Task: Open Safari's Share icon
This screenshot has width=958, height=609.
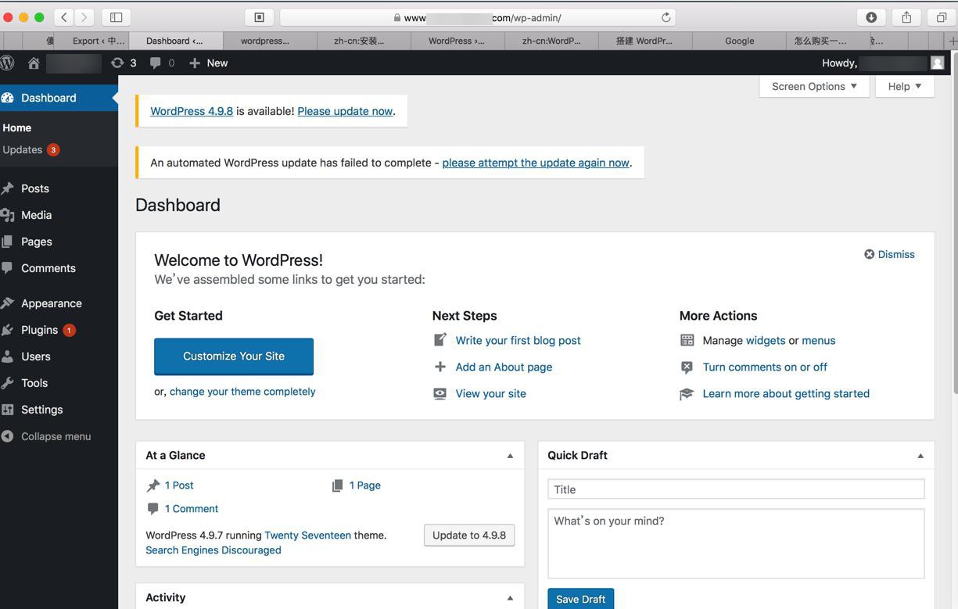Action: [x=906, y=17]
